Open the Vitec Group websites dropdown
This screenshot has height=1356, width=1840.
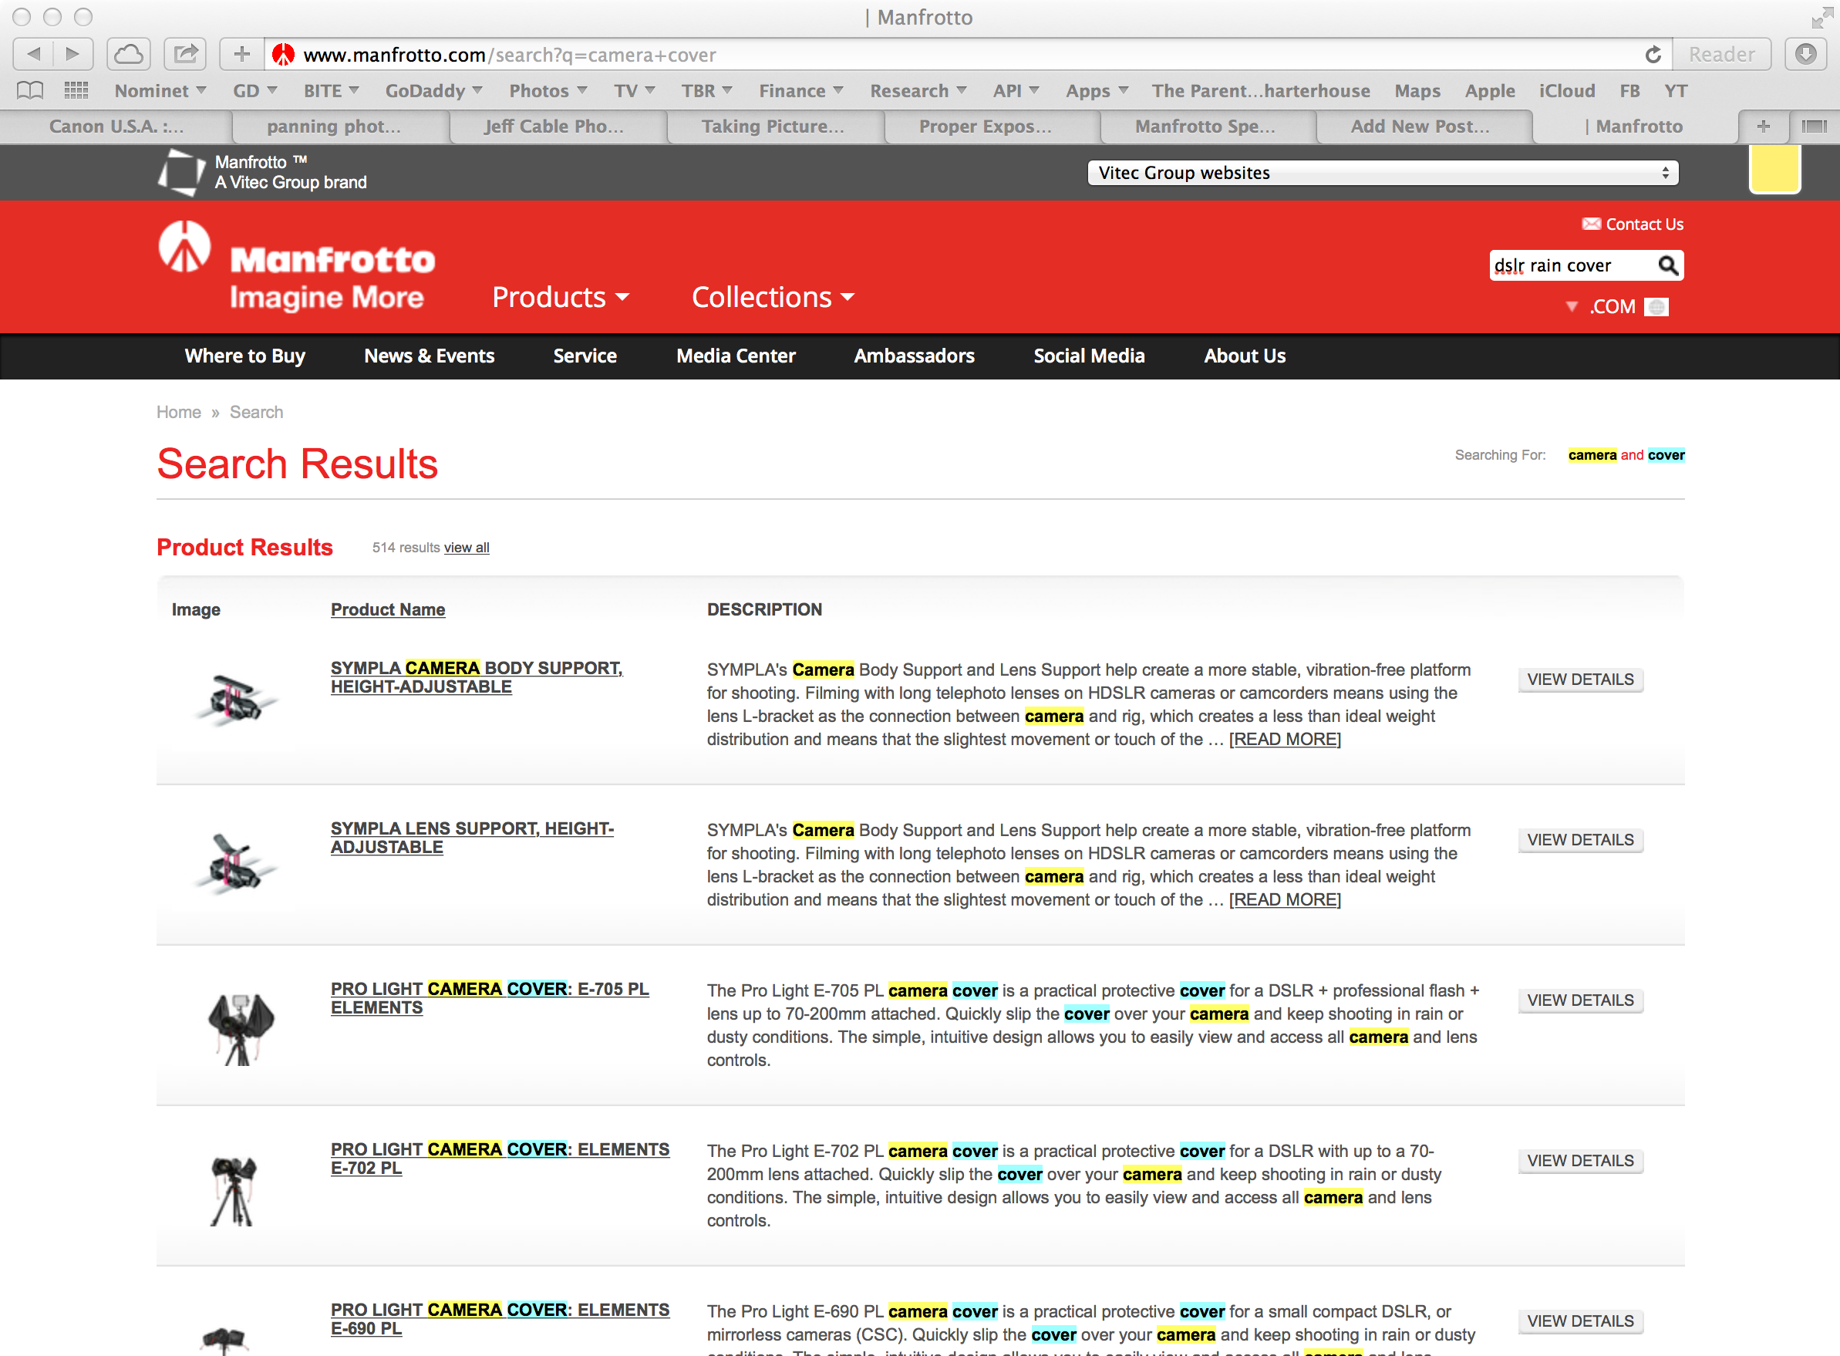tap(1383, 172)
